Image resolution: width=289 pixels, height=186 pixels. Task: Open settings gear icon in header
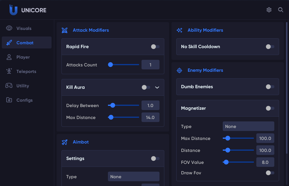[x=269, y=10]
